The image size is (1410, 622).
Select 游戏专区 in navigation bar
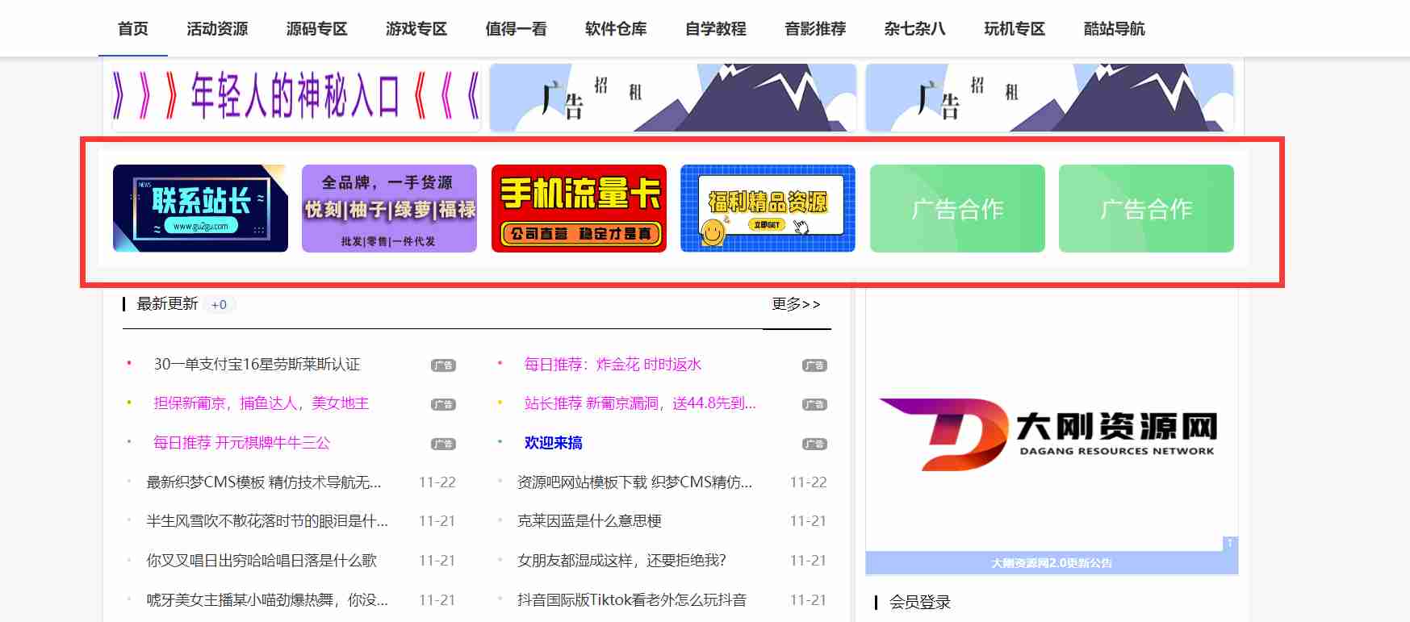point(416,29)
